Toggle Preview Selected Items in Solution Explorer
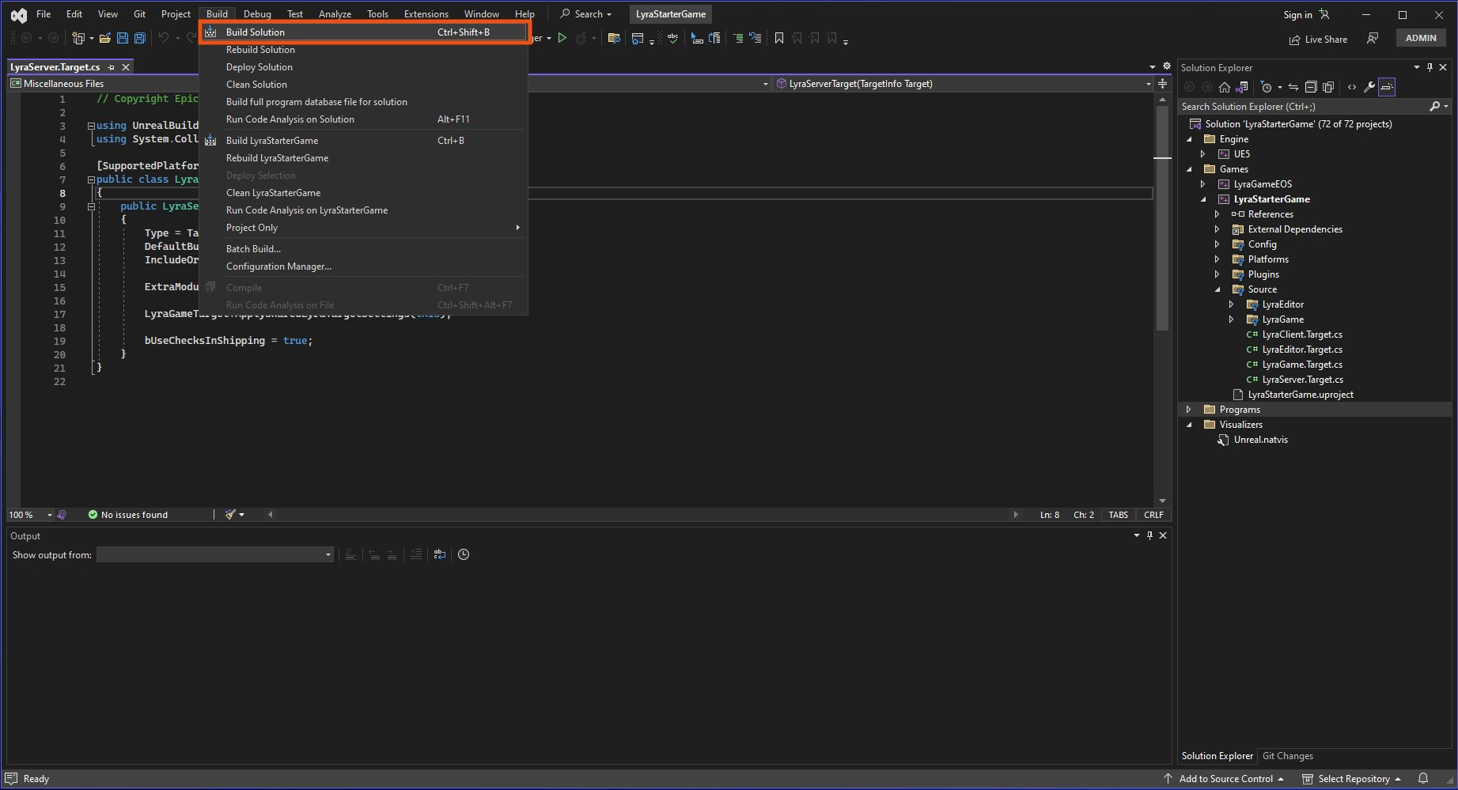 (1387, 87)
